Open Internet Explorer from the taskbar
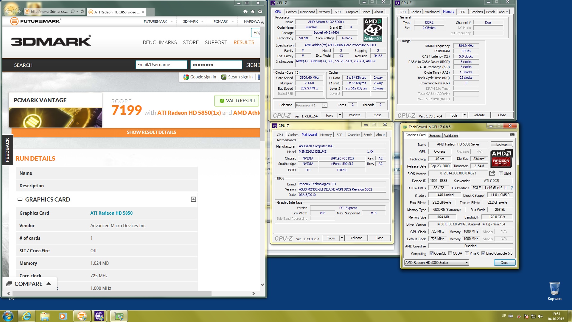Image resolution: width=572 pixels, height=322 pixels. point(27,316)
